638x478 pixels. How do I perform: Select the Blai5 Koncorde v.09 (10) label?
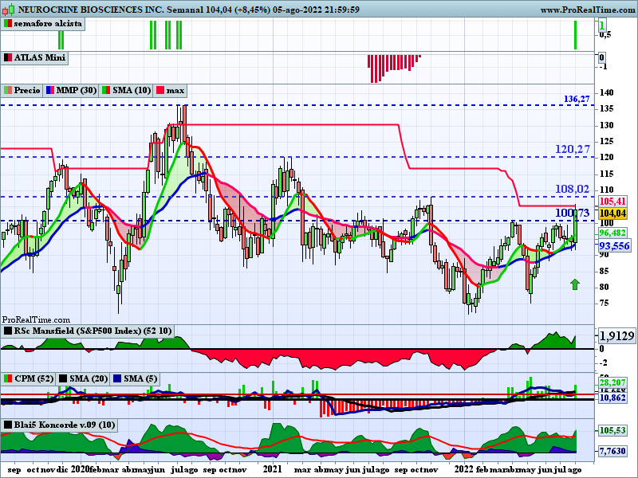pyautogui.click(x=65, y=425)
